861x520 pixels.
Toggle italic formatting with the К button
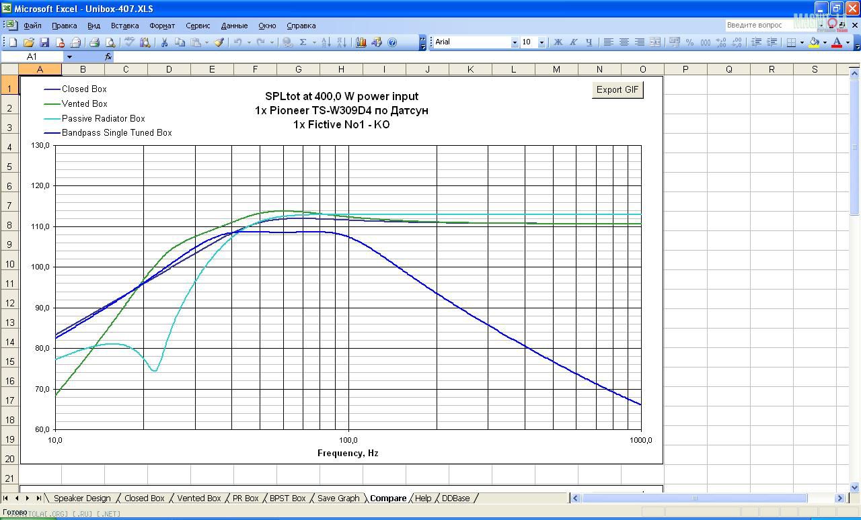(573, 42)
